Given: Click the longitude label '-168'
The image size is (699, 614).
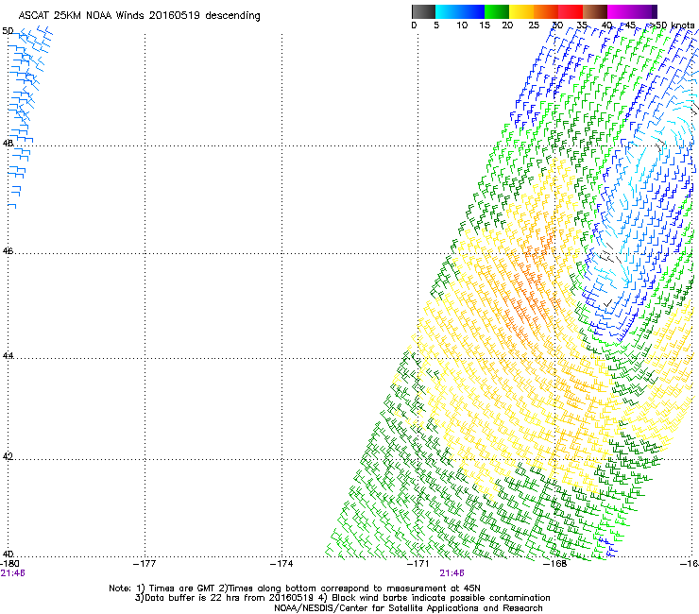Looking at the screenshot, I should tap(555, 564).
